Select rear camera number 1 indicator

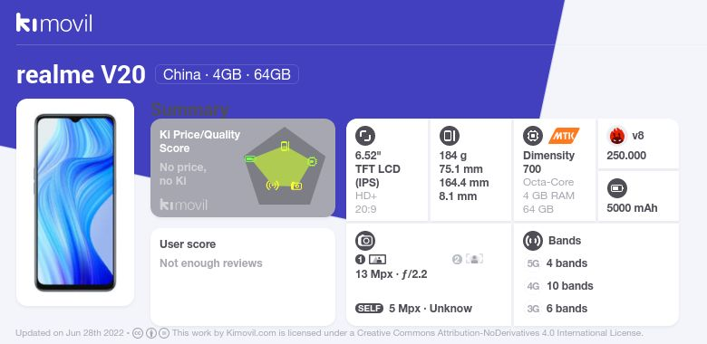(371, 259)
